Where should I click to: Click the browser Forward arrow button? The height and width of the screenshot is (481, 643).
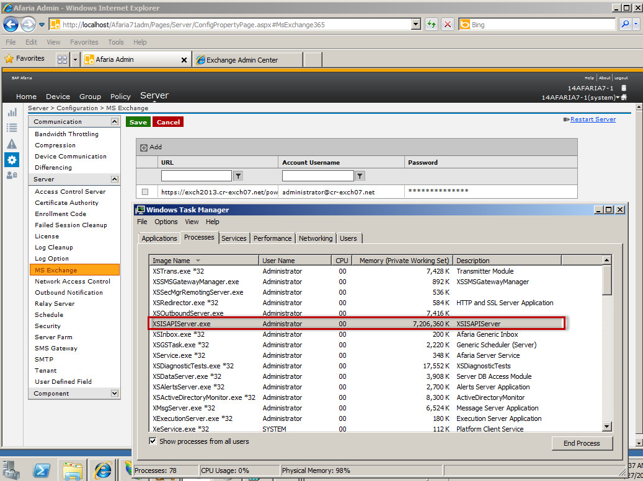(x=28, y=25)
